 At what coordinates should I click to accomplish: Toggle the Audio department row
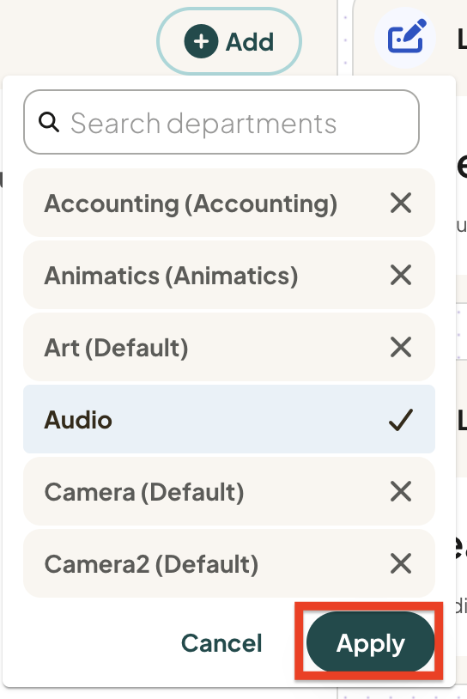(x=229, y=419)
